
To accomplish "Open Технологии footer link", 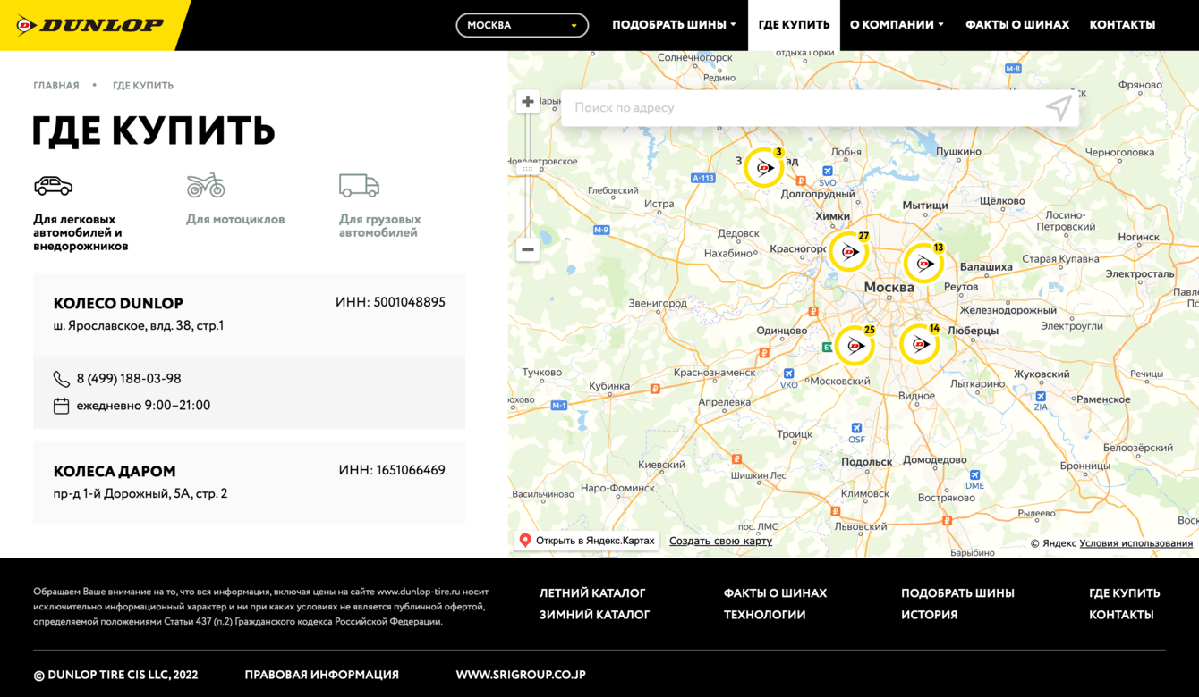I will [x=765, y=615].
